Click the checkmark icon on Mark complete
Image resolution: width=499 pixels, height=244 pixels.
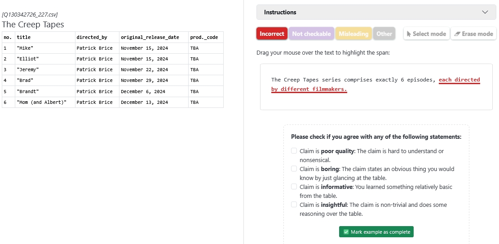click(x=346, y=232)
